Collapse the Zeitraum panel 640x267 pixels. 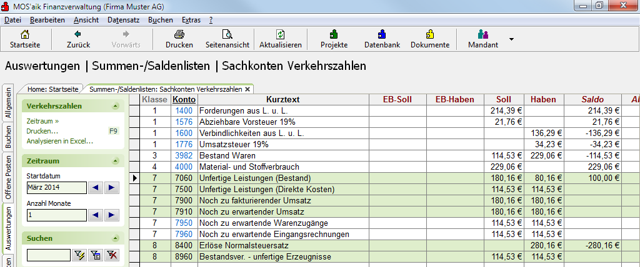point(116,161)
